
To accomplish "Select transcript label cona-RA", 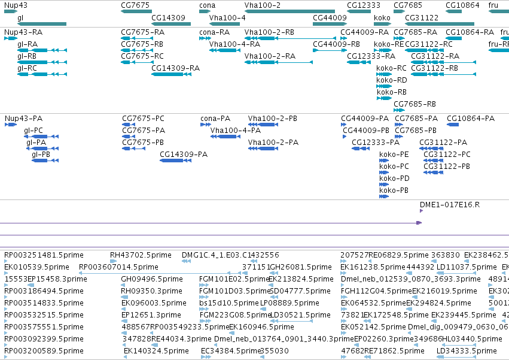I will [x=215, y=32].
